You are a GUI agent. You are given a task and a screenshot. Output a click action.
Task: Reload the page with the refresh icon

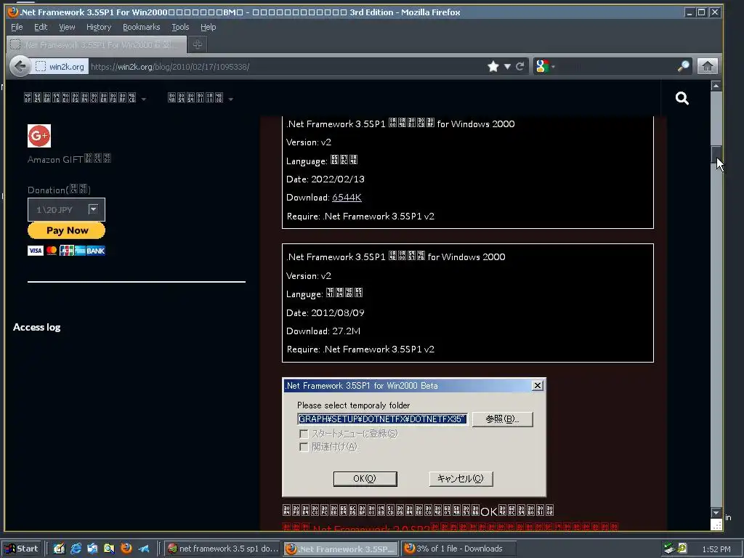(x=520, y=66)
